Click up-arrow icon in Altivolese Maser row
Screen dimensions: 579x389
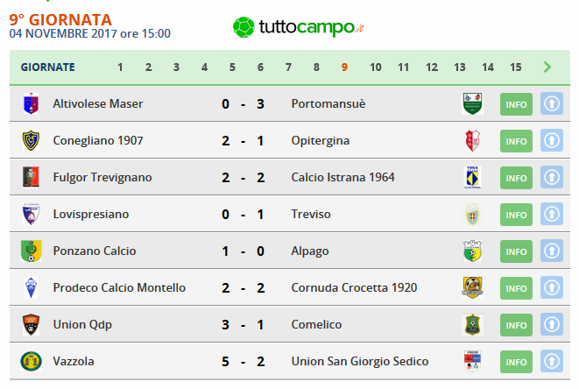[552, 103]
